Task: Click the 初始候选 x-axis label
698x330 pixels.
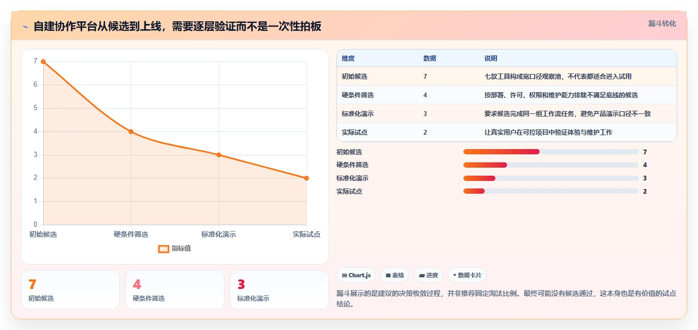Action: pos(43,234)
